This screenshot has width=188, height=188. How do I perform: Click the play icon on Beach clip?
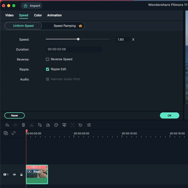(x=29, y=171)
